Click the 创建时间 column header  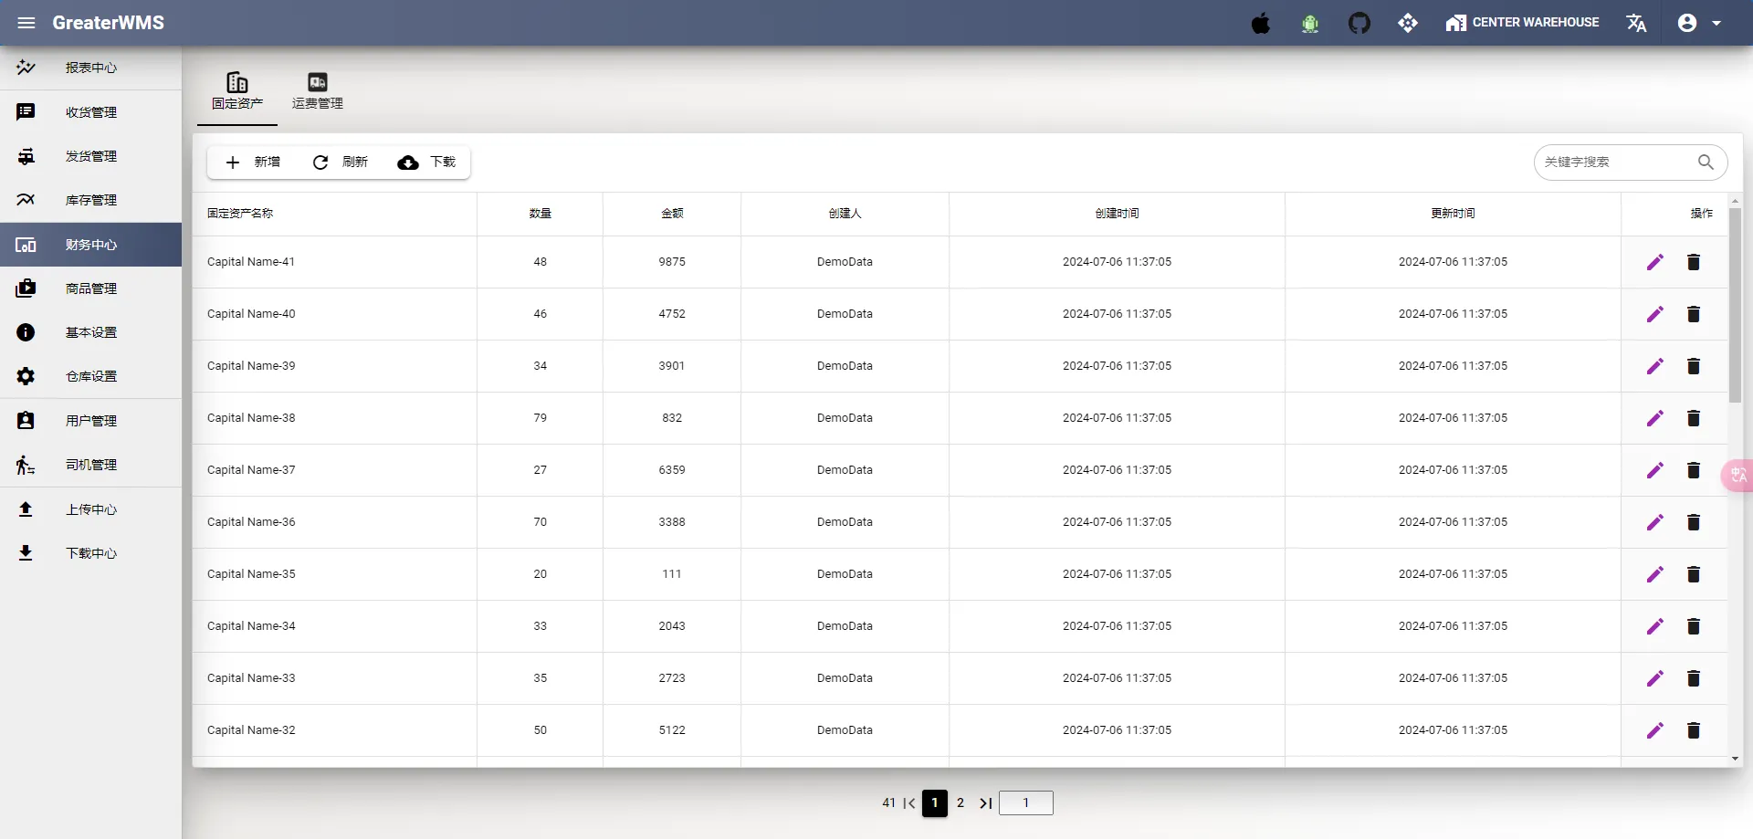click(1117, 214)
